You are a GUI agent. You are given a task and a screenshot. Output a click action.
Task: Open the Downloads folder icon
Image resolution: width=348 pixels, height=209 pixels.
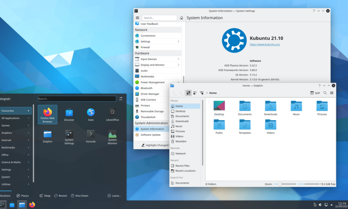click(x=270, y=108)
